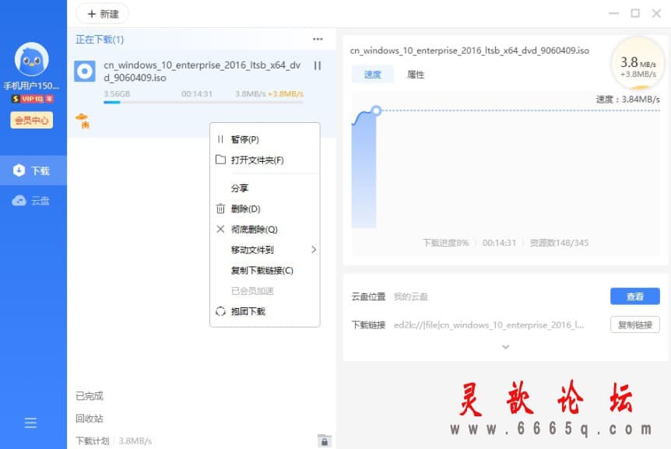Image resolution: width=671 pixels, height=449 pixels.
Task: Pick 分享 from the context menu
Action: 265,188
